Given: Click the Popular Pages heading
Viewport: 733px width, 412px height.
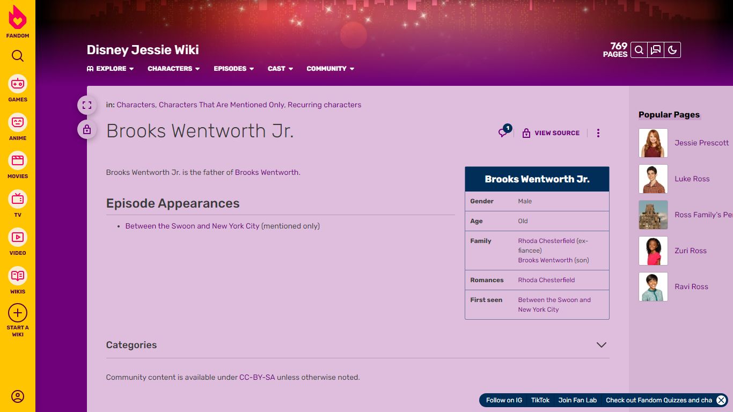Looking at the screenshot, I should point(669,115).
